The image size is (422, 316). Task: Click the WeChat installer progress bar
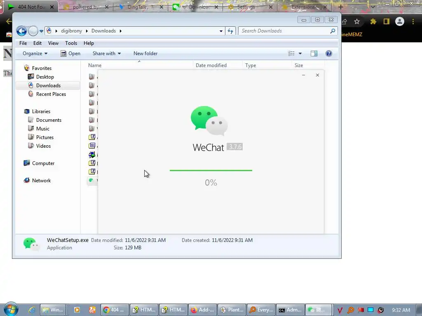pos(211,170)
